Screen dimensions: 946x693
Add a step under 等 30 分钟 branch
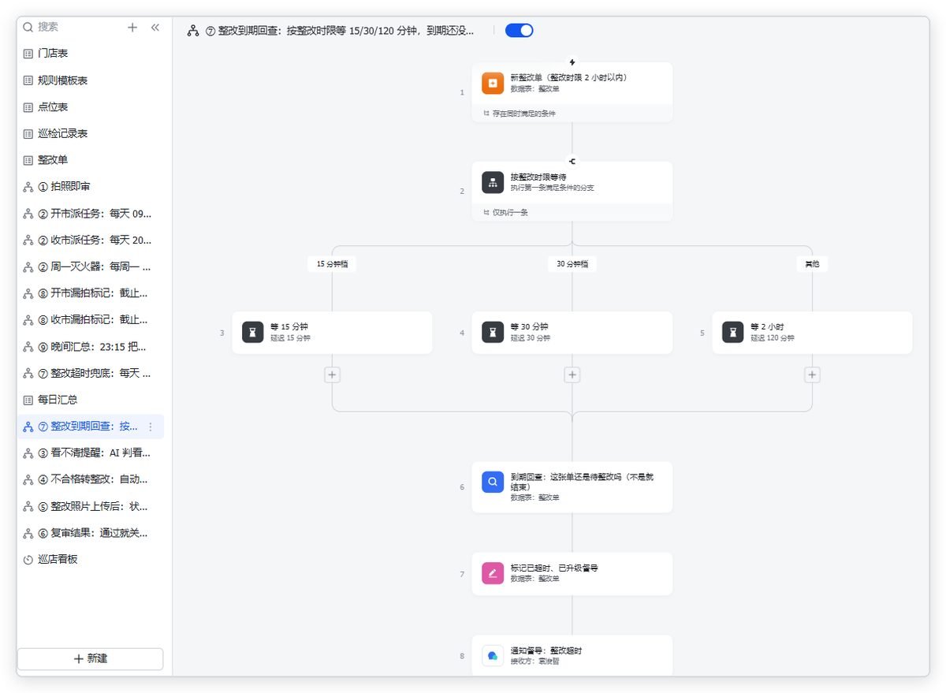coord(572,375)
